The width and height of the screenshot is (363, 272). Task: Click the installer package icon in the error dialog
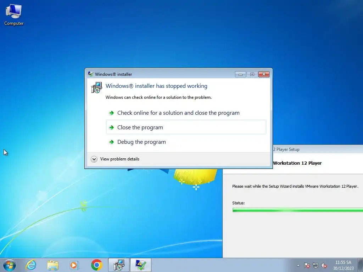coord(96,87)
